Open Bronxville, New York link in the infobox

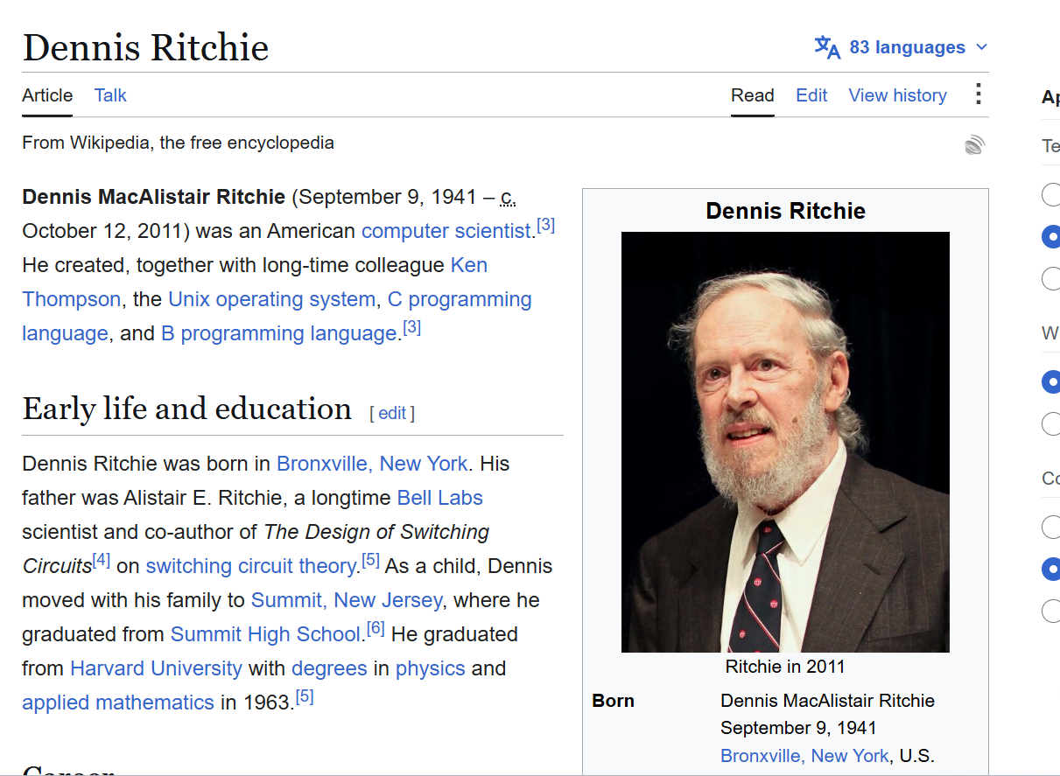[x=804, y=756]
